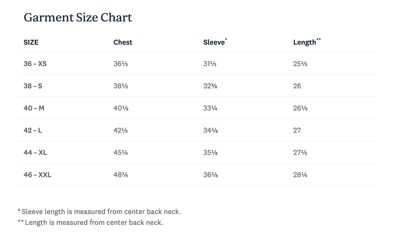Click the 31½ sleeve measurement cell
The height and width of the screenshot is (237, 396).
click(210, 64)
